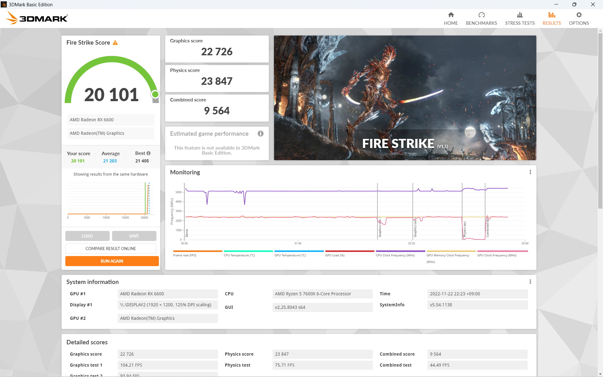Toggle GPU Temperature legend swatch
The image size is (603, 377).
[299, 251]
